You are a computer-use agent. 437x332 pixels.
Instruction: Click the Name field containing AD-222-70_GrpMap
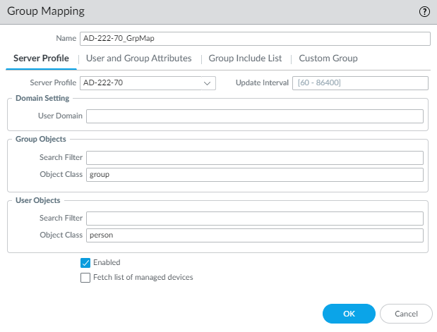pos(255,39)
